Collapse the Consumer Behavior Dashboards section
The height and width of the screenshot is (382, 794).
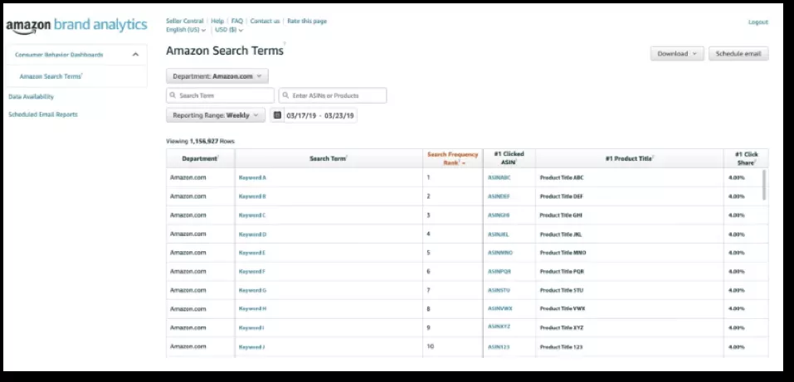135,55
